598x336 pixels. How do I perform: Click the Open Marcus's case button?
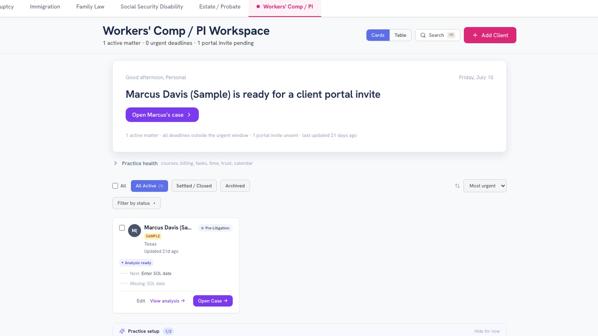pos(162,115)
